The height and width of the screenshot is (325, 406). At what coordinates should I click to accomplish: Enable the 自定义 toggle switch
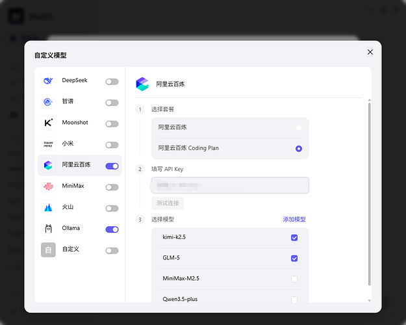(112, 251)
